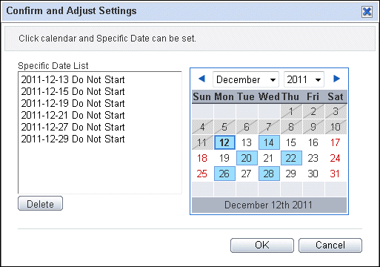The height and width of the screenshot is (267, 380).
Task: Select date 17 on Saturday column
Action: click(336, 142)
